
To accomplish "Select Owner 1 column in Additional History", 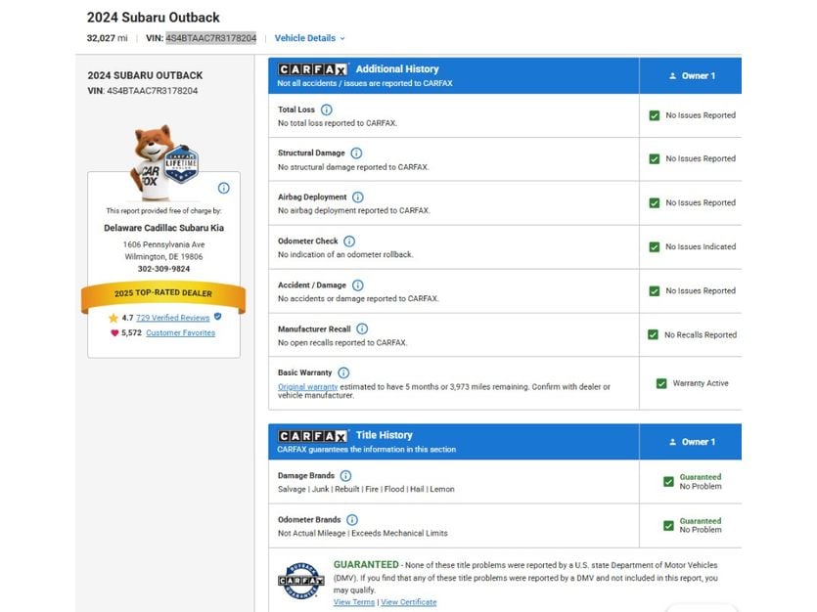I will [x=691, y=76].
